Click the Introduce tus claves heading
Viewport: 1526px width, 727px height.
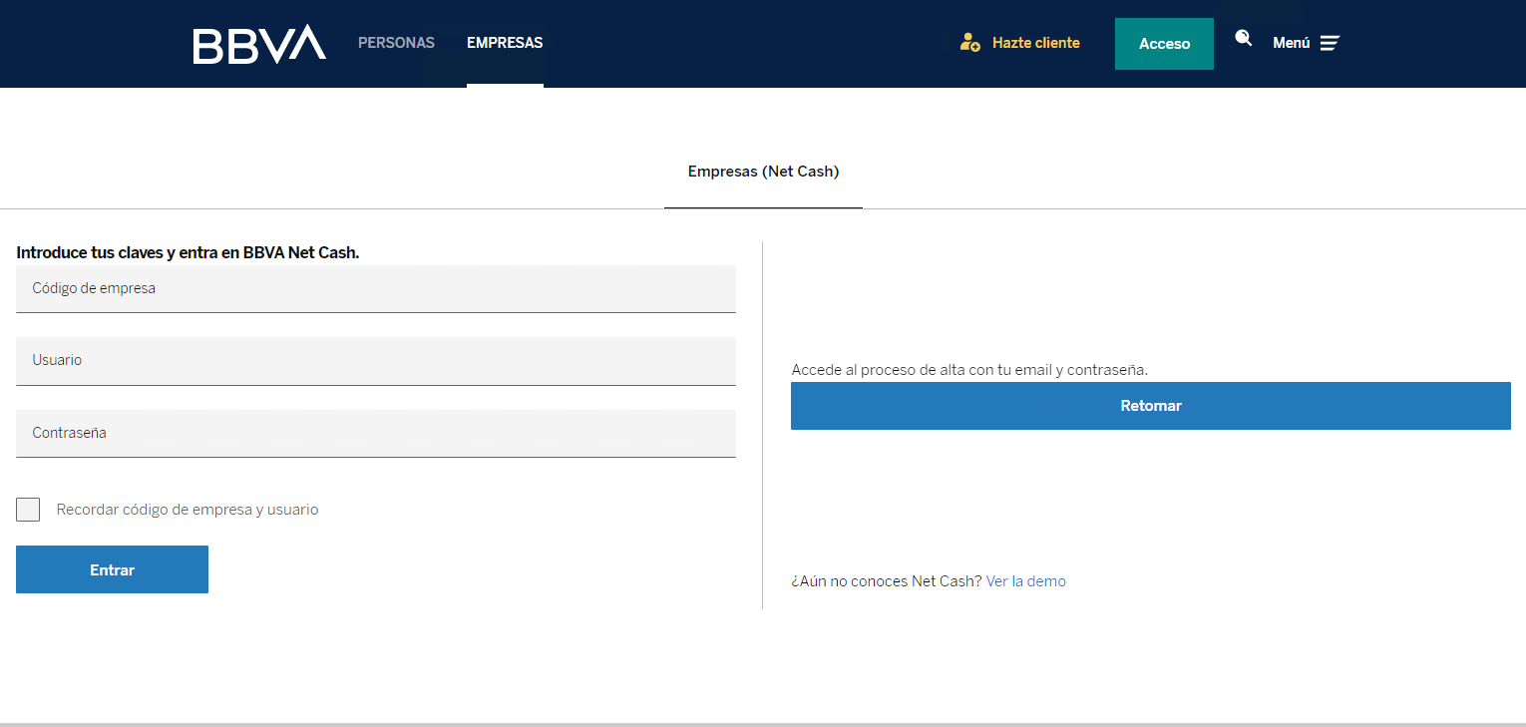[188, 253]
